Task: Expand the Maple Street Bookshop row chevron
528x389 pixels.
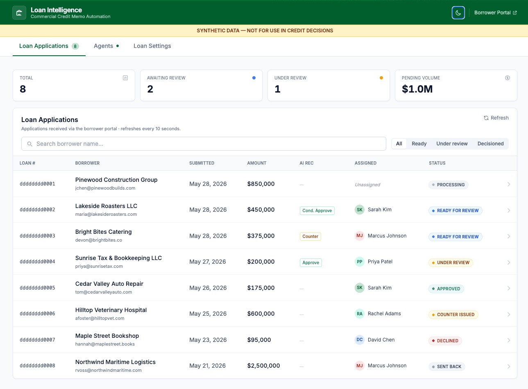Action: 509,340
